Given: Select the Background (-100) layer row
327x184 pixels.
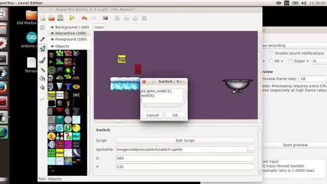Looking at the screenshot, I should point(69,27).
